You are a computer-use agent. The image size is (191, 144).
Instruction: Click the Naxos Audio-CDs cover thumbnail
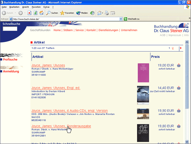click(143, 114)
